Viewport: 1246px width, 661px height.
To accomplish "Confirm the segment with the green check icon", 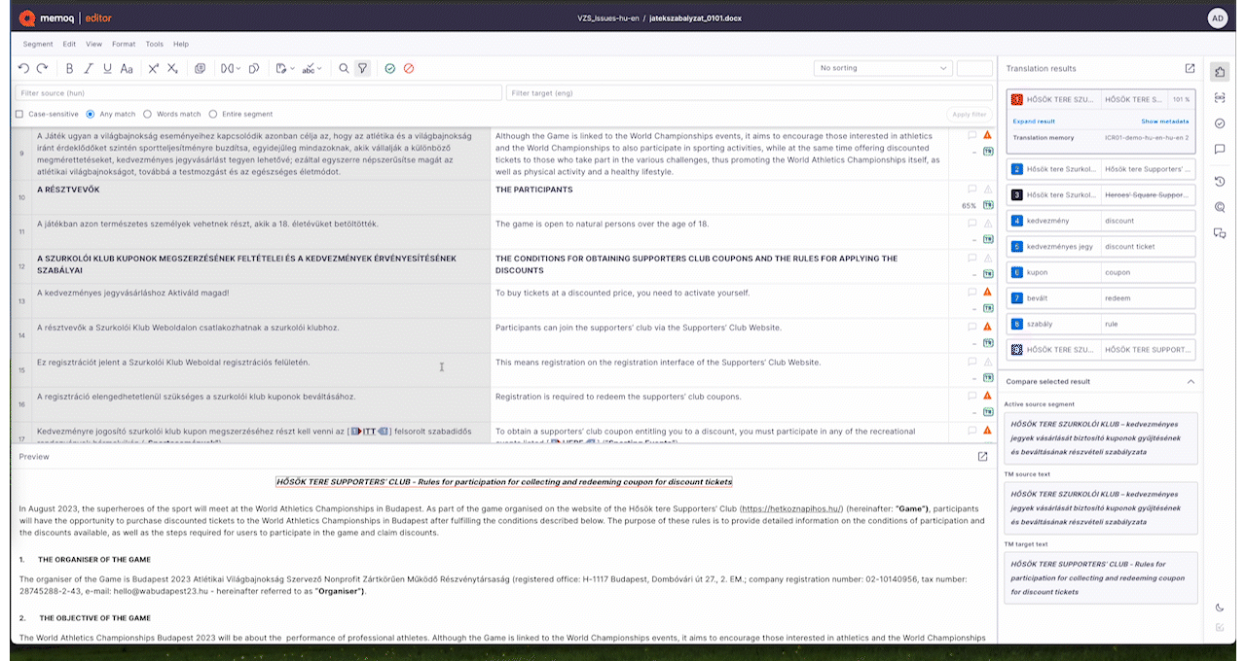I will click(389, 68).
